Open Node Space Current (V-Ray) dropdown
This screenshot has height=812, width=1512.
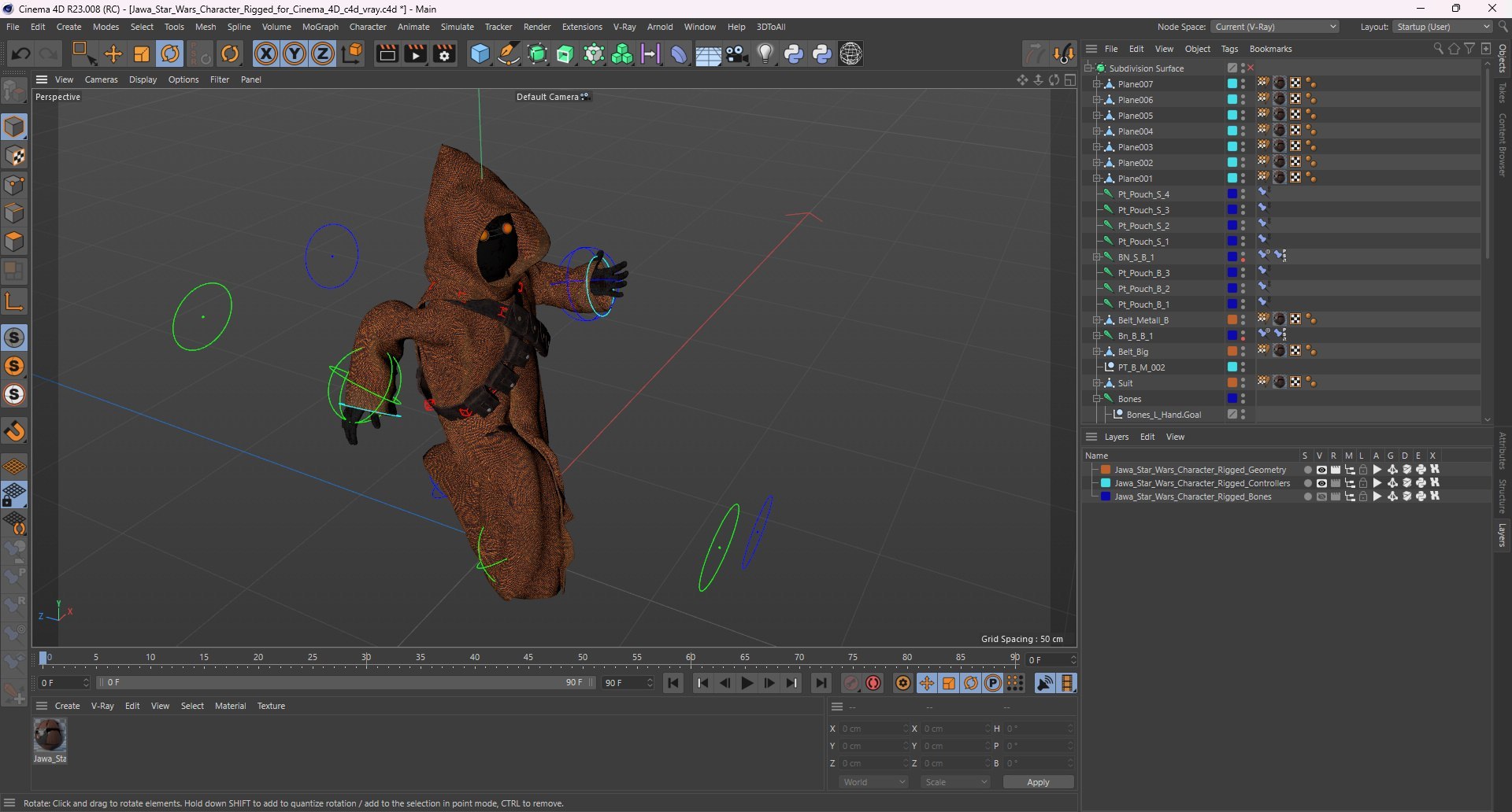pos(1275,27)
